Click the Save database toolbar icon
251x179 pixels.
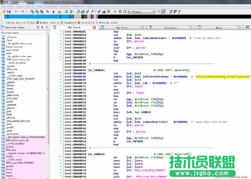pyautogui.click(x=9, y=11)
